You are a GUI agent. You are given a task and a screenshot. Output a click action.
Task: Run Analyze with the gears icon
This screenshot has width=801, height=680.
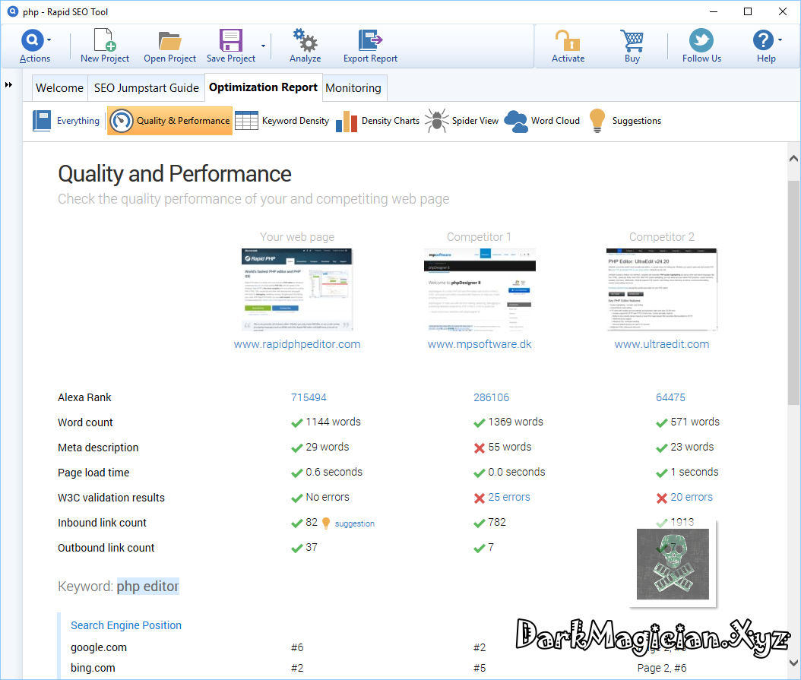pos(305,40)
